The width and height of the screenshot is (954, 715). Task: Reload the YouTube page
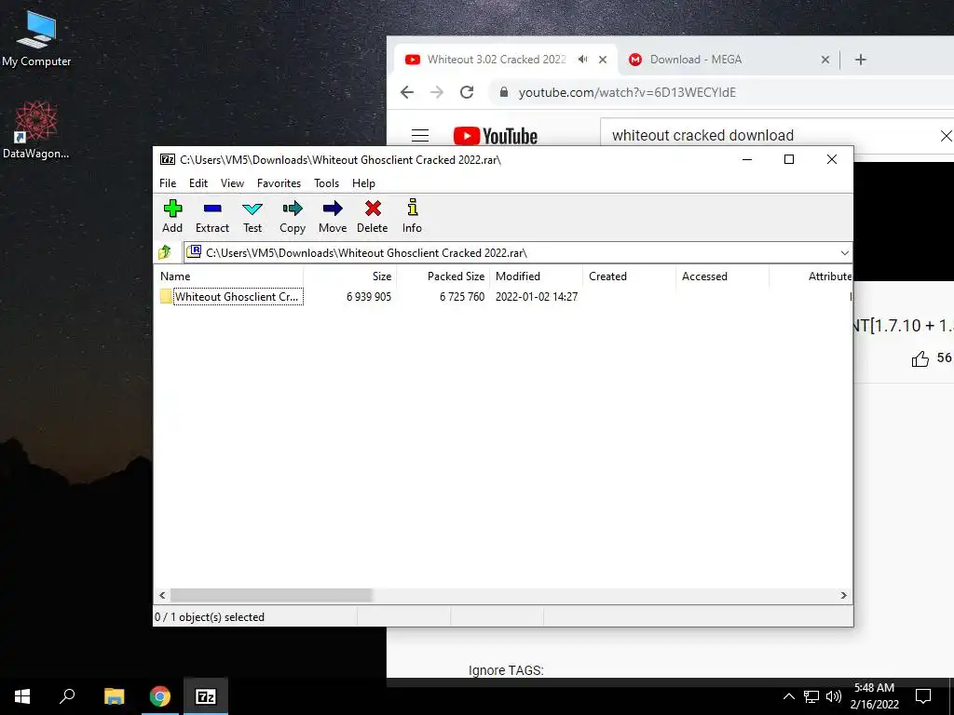point(467,92)
